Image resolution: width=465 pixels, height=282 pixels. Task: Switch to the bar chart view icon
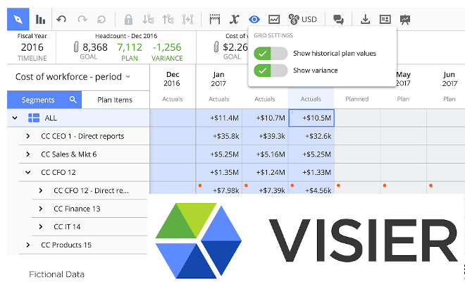click(40, 19)
